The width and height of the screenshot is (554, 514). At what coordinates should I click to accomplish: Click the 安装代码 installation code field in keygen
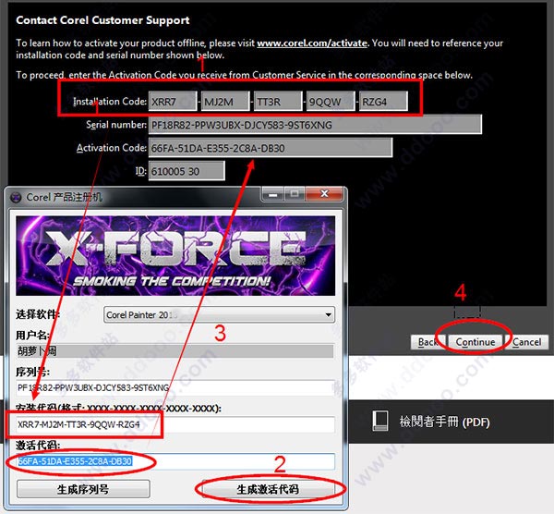pyautogui.click(x=175, y=424)
